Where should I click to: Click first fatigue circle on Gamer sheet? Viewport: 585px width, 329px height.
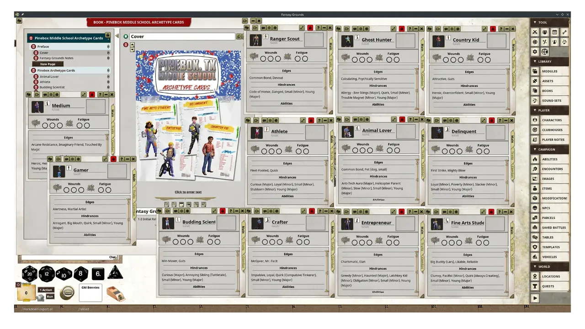(x=101, y=190)
